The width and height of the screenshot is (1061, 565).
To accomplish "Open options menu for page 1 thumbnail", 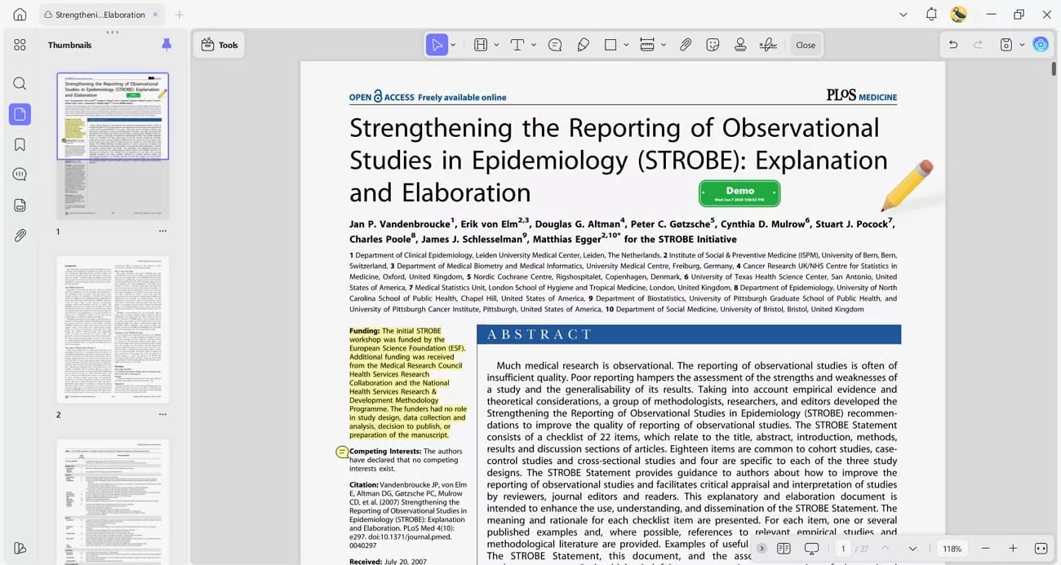I will (x=162, y=232).
